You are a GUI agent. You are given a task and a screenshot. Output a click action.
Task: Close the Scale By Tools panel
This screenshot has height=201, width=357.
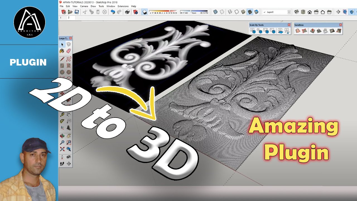click(289, 25)
